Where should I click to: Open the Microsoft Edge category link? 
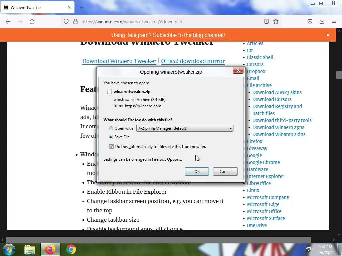[x=263, y=204]
